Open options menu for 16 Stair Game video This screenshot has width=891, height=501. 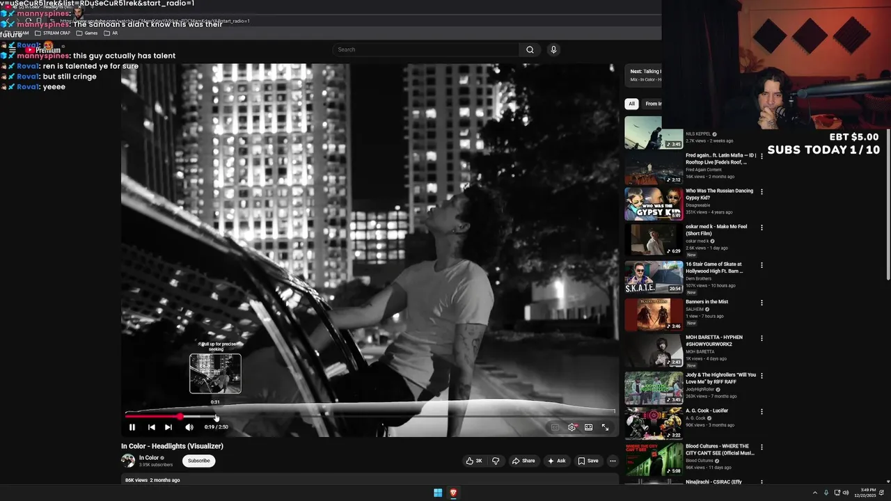click(x=762, y=265)
